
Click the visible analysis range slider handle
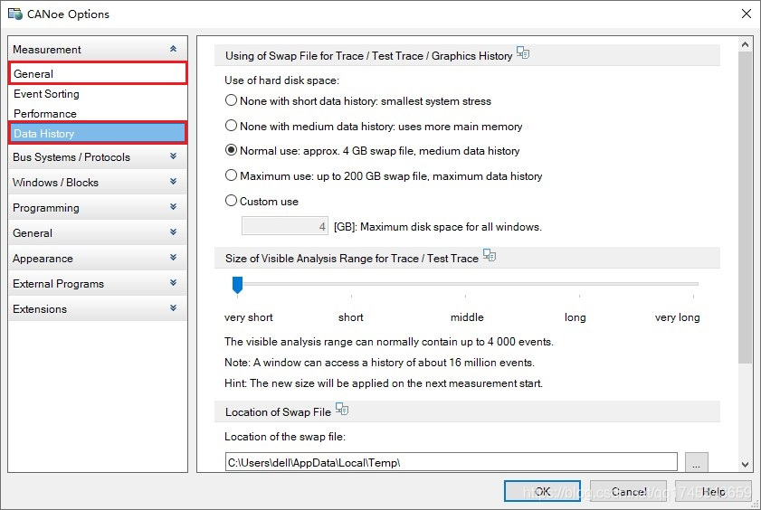[237, 285]
